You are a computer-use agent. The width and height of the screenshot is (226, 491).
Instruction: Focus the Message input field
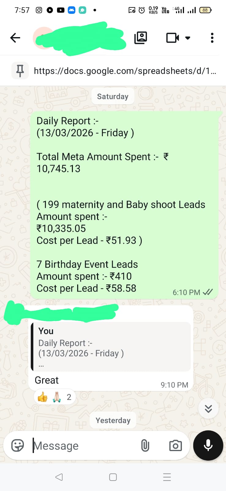[83, 446]
